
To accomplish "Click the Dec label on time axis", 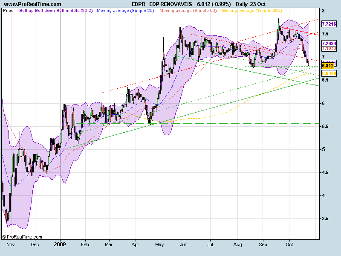I will point(35,244).
